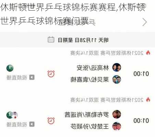Toggle the alarm reminder for 王楚钦/孙颖莎 match
This screenshot has height=137, width=155.
(51, 121)
